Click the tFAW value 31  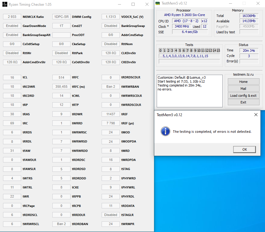[12, 151]
